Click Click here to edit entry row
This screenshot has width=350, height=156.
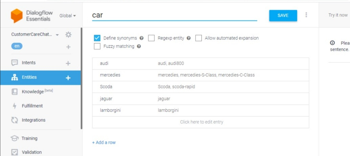pyautogui.click(x=201, y=122)
